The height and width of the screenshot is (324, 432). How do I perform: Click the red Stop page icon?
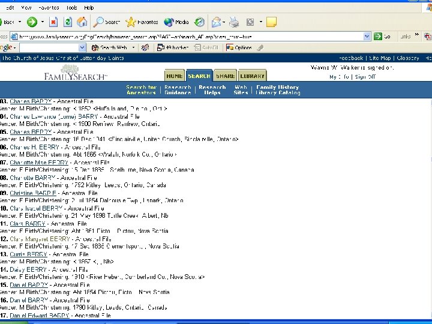pos(53,22)
